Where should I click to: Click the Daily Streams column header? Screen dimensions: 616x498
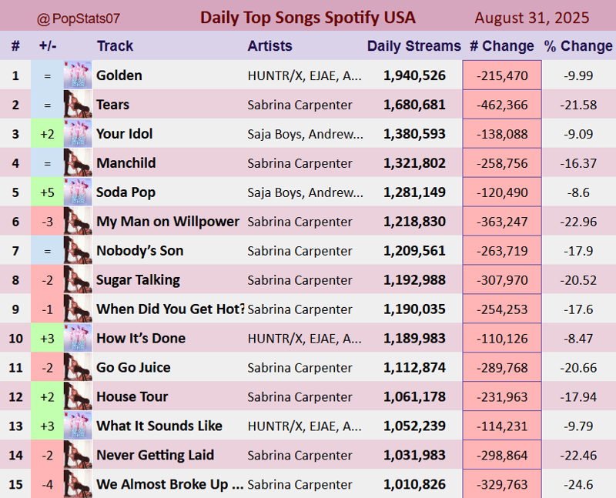(x=413, y=46)
